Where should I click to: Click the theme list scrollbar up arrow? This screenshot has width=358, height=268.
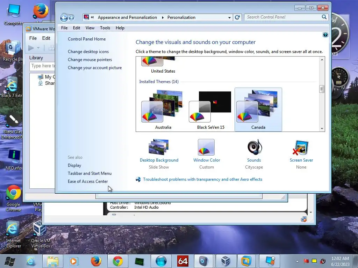coord(322,60)
